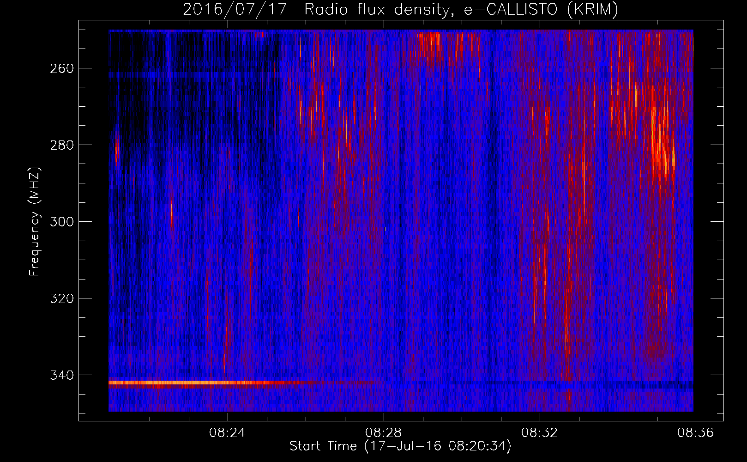Click the 08:28 time tick label
This screenshot has height=462, width=747.
click(x=383, y=433)
